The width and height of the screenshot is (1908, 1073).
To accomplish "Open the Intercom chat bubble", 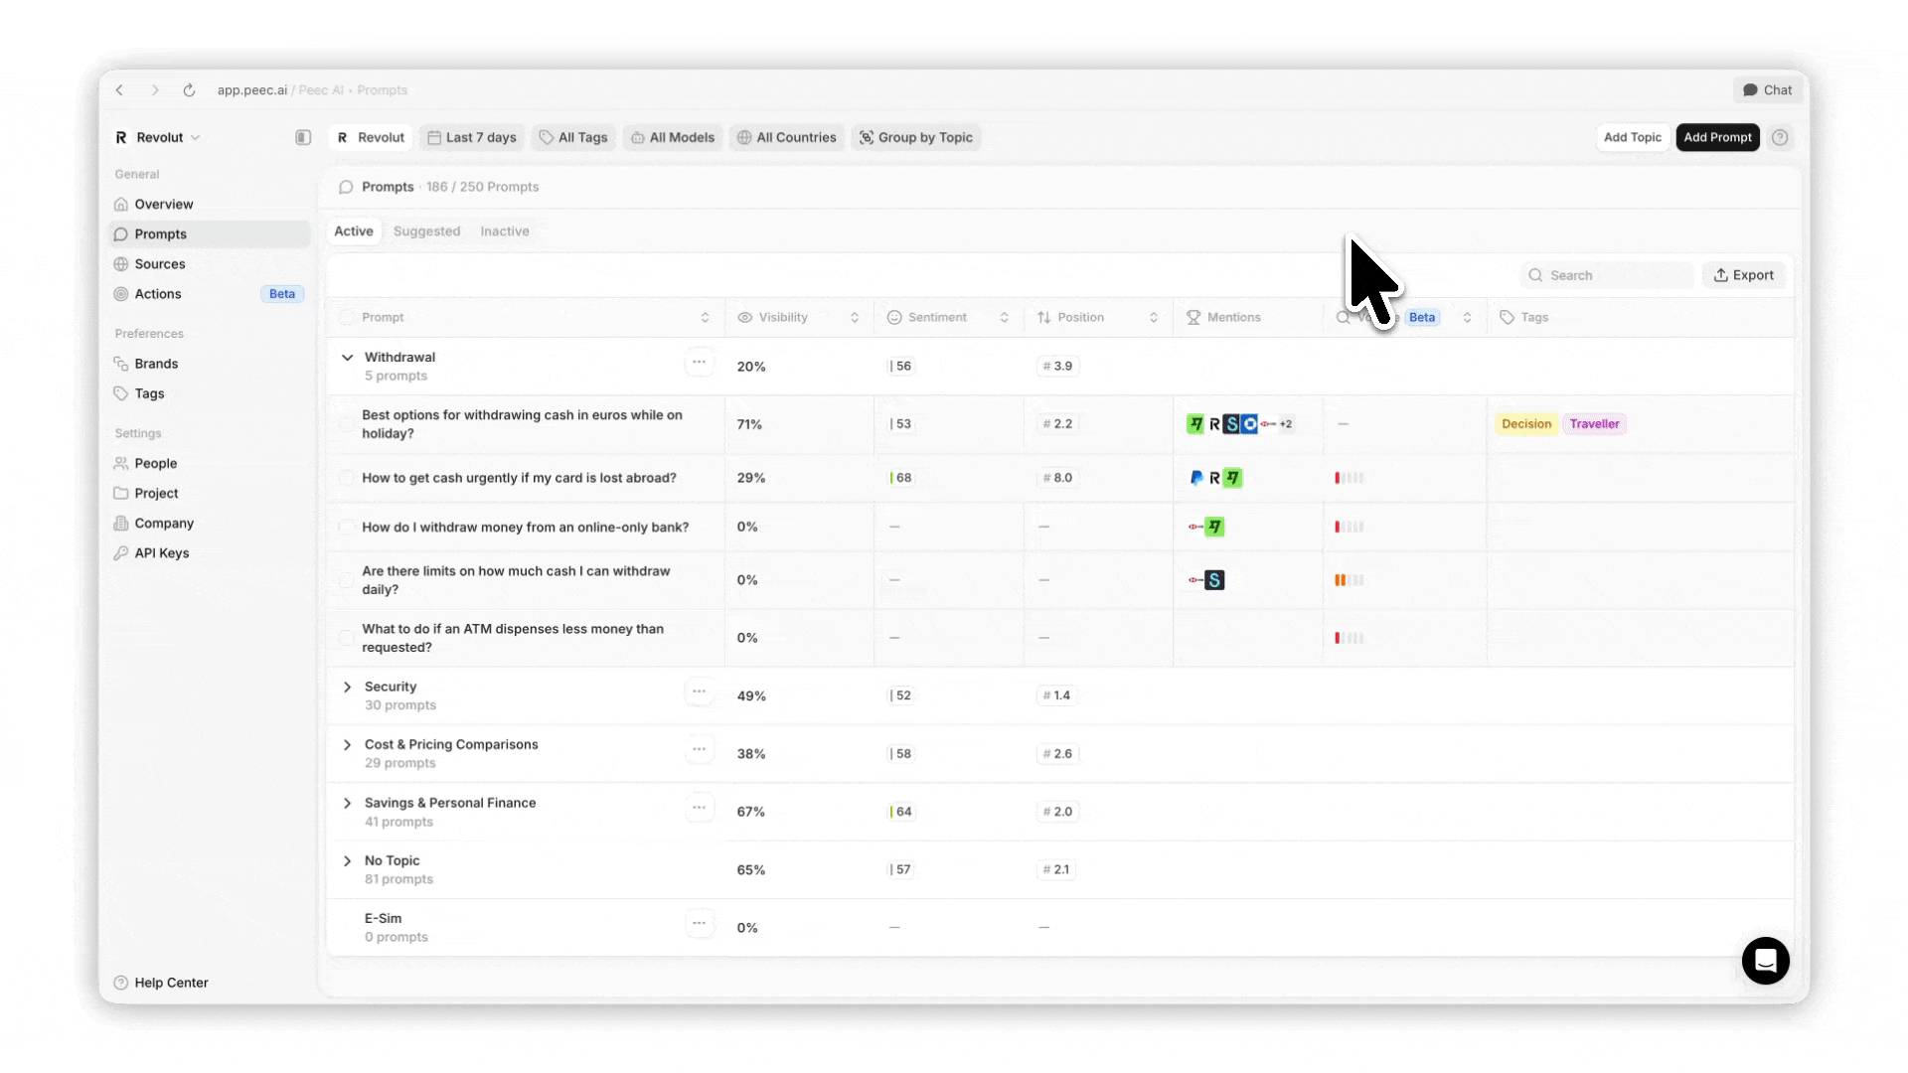I will [1765, 961].
